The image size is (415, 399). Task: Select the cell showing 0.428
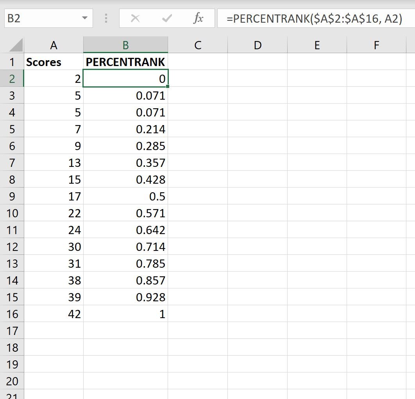pyautogui.click(x=126, y=179)
